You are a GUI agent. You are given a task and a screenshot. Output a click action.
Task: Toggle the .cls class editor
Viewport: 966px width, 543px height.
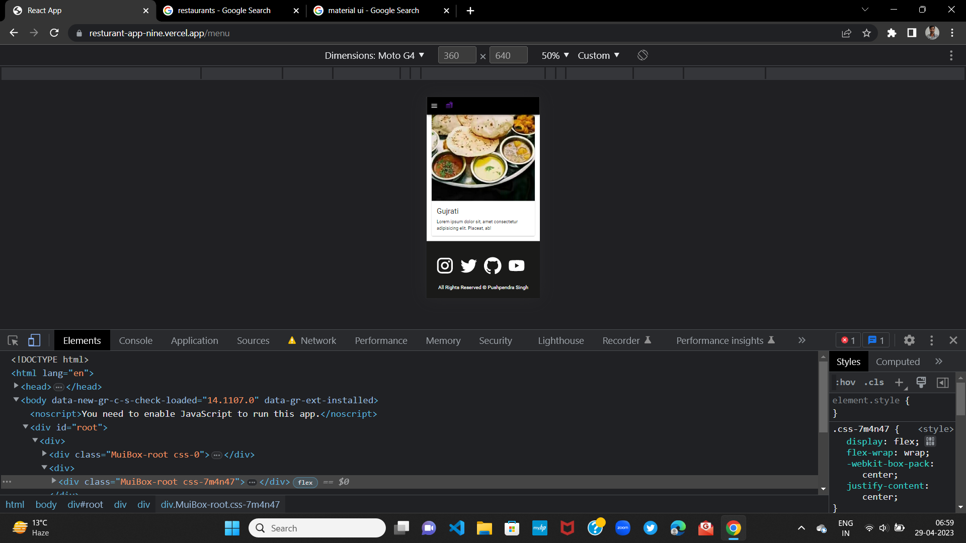pos(874,383)
